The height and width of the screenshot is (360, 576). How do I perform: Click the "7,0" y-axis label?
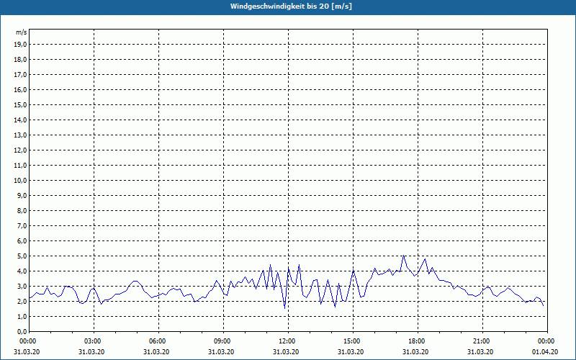[22, 225]
